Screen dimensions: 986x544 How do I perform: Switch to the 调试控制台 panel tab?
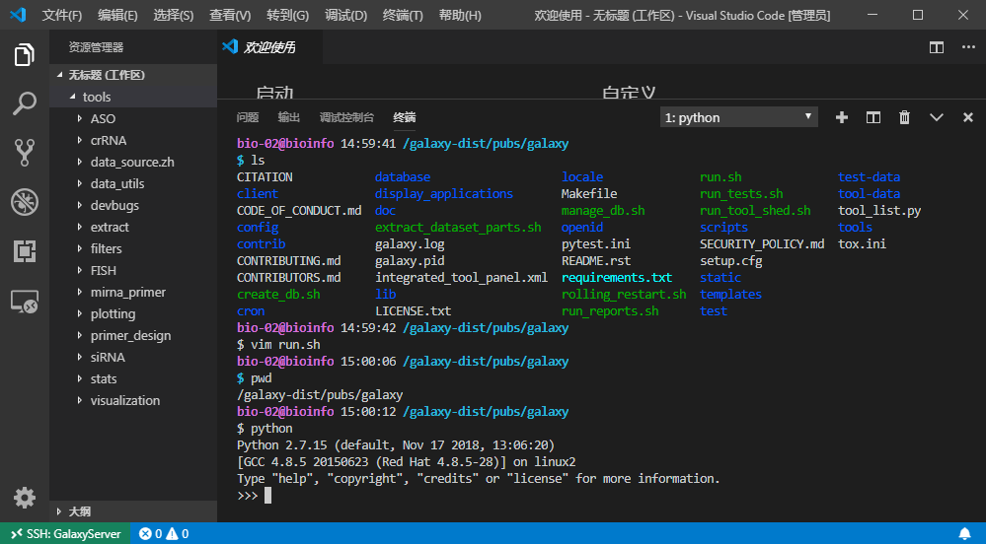[x=346, y=117]
